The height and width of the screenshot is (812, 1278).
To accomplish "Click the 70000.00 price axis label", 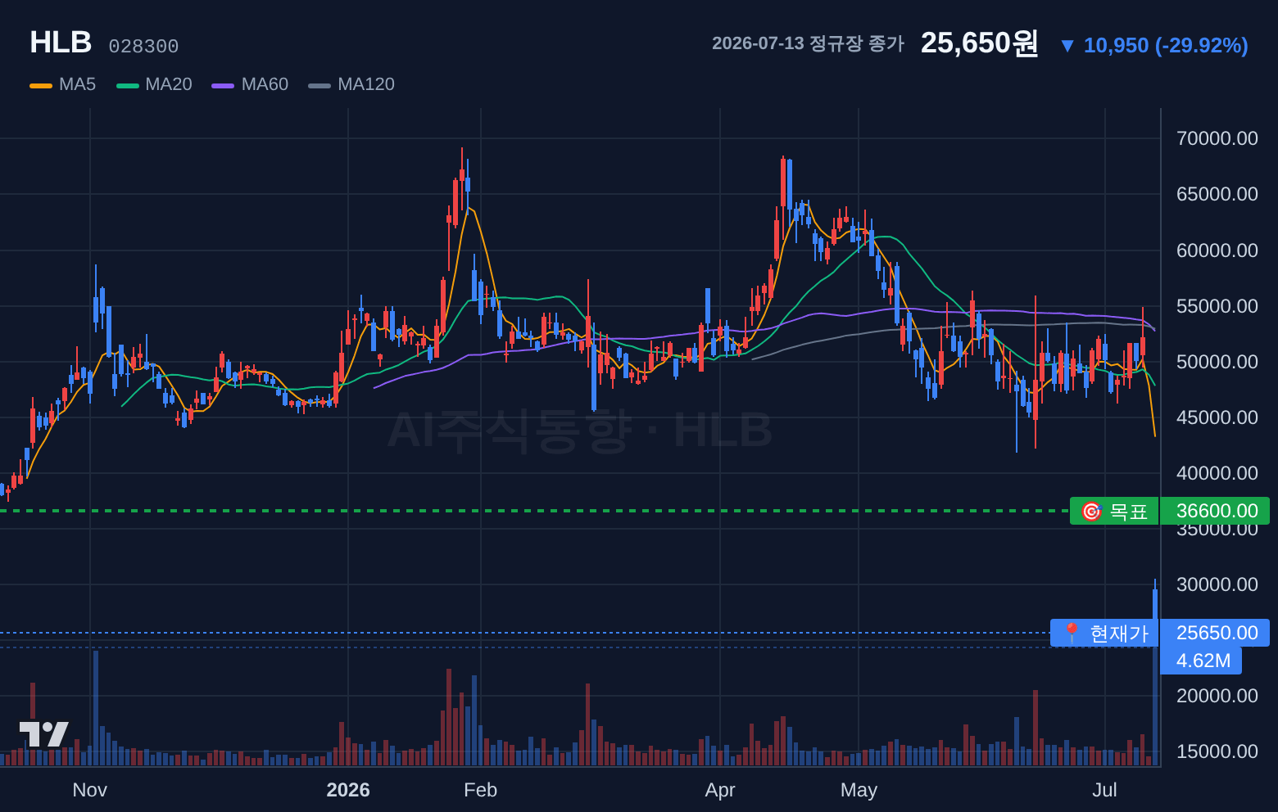I will [1217, 138].
